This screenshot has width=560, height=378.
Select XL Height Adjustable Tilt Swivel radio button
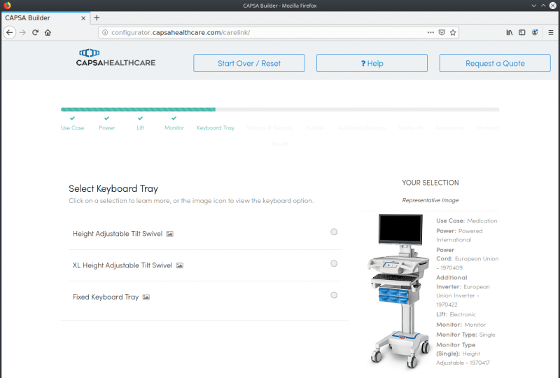334,263
